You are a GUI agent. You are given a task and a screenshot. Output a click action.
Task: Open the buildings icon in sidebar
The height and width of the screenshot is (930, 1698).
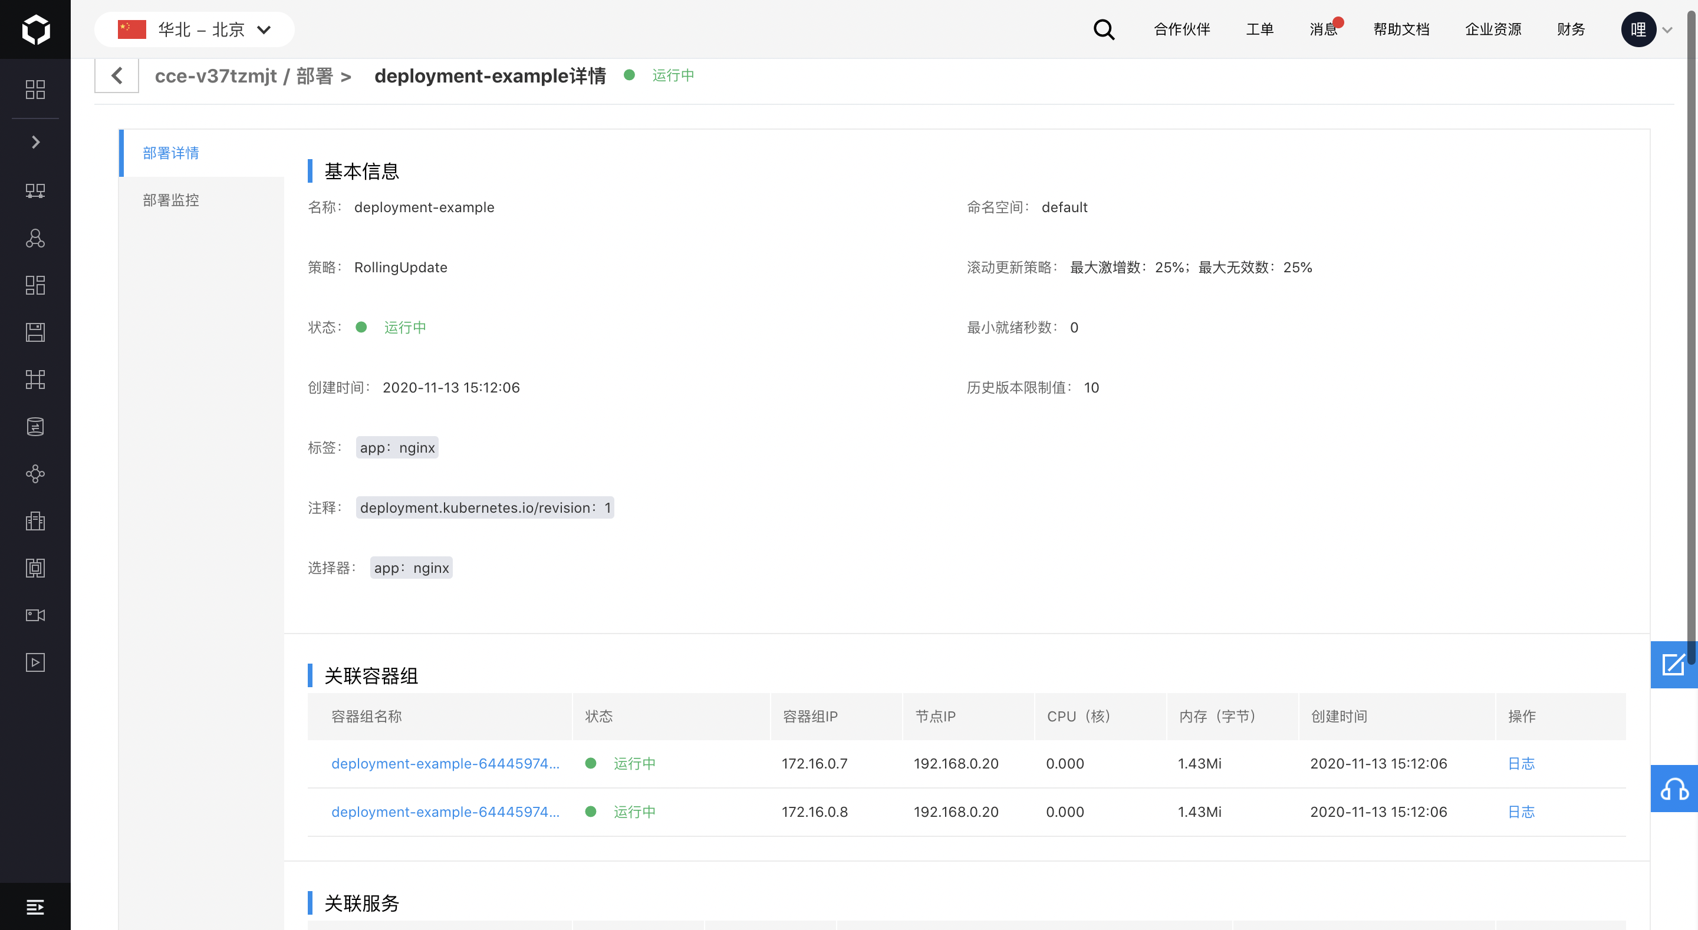[x=35, y=521]
